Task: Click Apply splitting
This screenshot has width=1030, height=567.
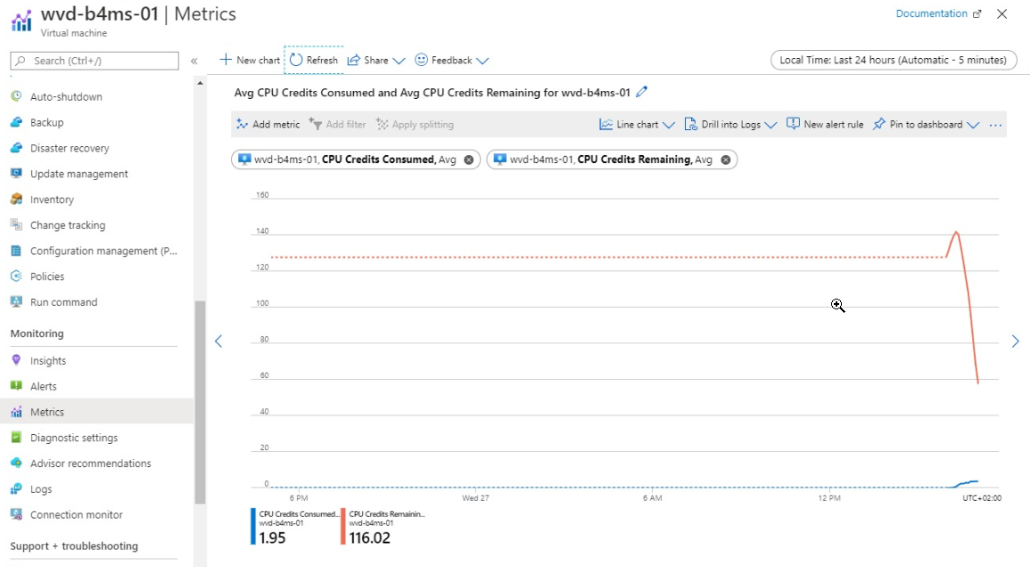Action: (415, 124)
